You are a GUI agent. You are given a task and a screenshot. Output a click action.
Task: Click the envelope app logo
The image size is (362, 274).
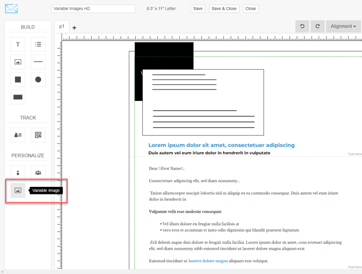tap(12, 9)
